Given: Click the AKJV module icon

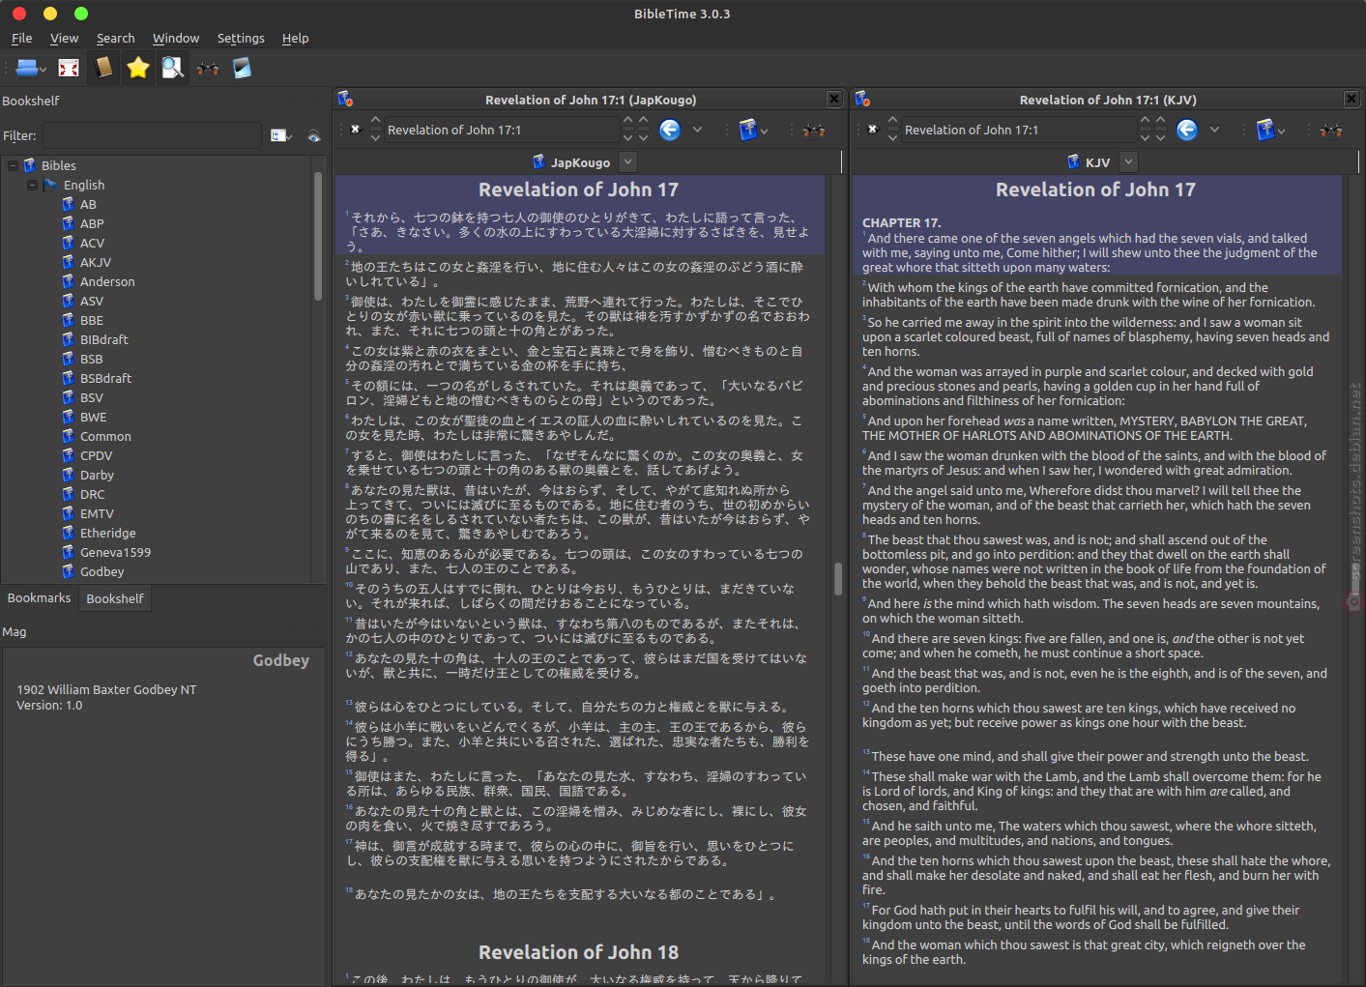Looking at the screenshot, I should click(x=69, y=262).
